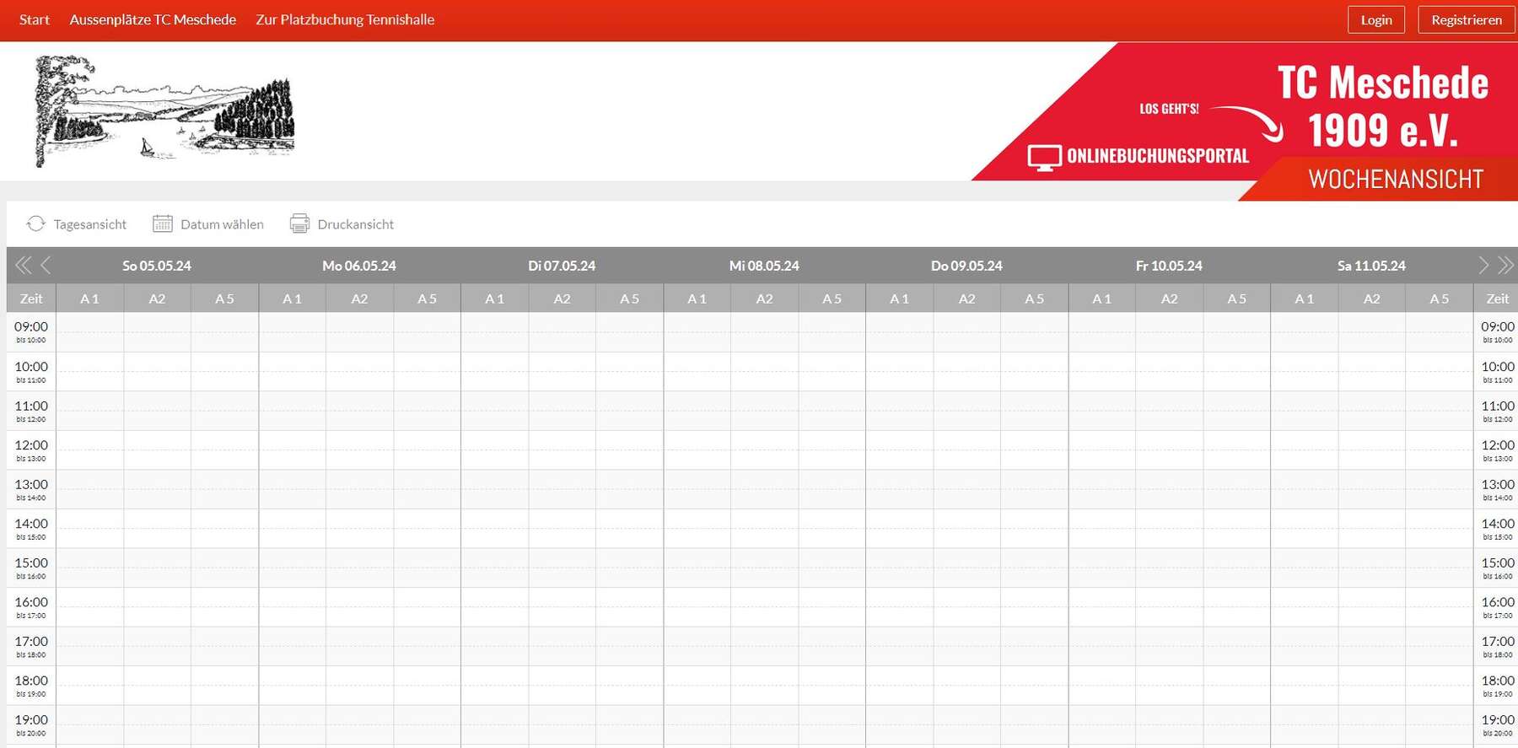The height and width of the screenshot is (748, 1518).
Task: Select the Mo 06.05.24 day header
Action: [x=359, y=266]
